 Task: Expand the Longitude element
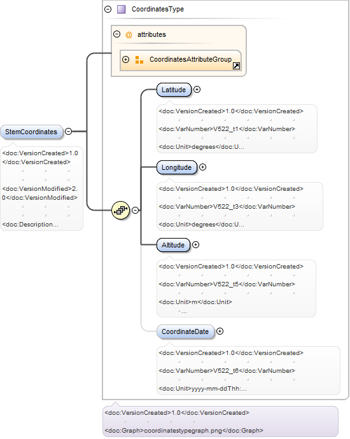coord(203,167)
